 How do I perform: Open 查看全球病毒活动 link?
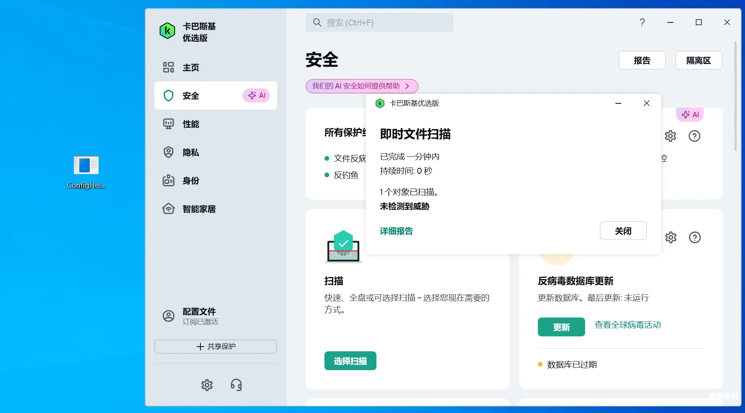click(x=627, y=325)
